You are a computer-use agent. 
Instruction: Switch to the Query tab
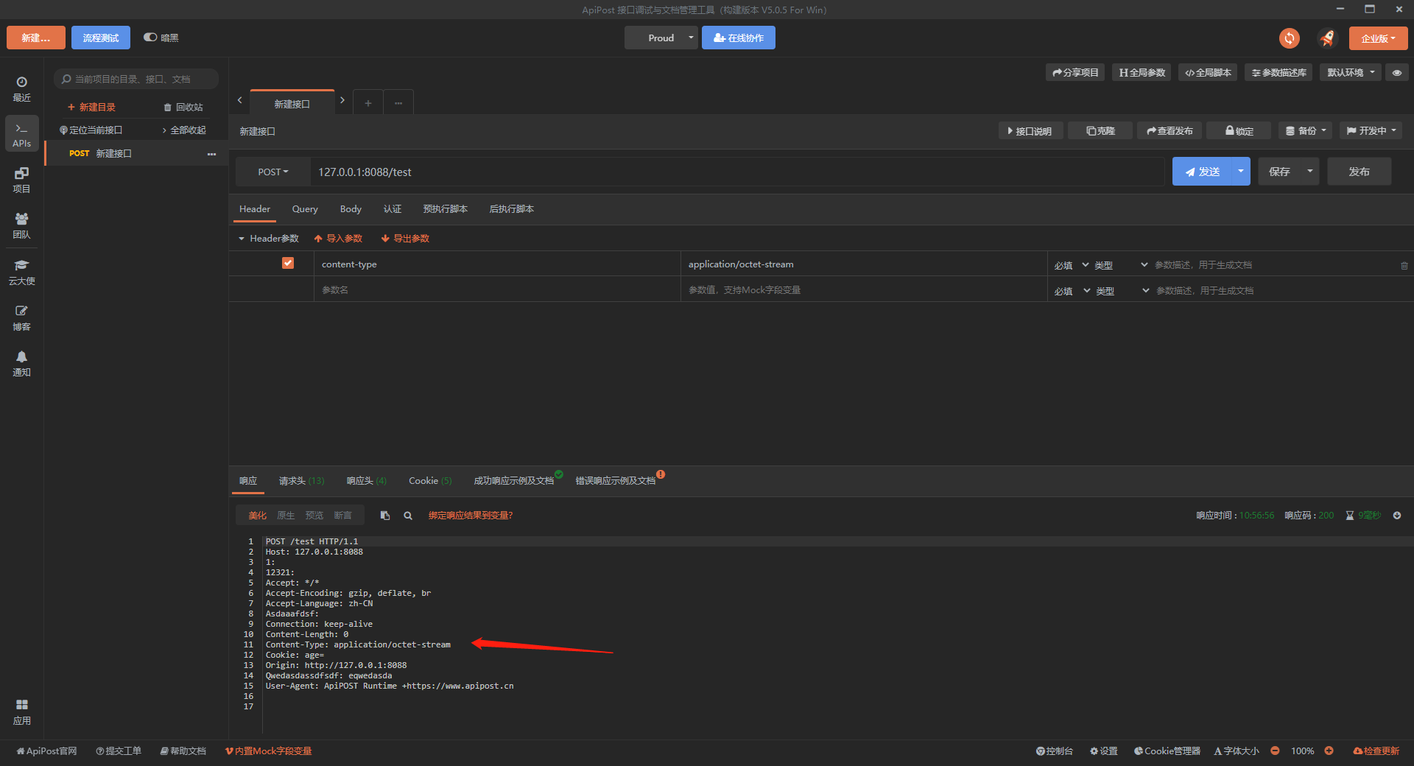click(305, 209)
